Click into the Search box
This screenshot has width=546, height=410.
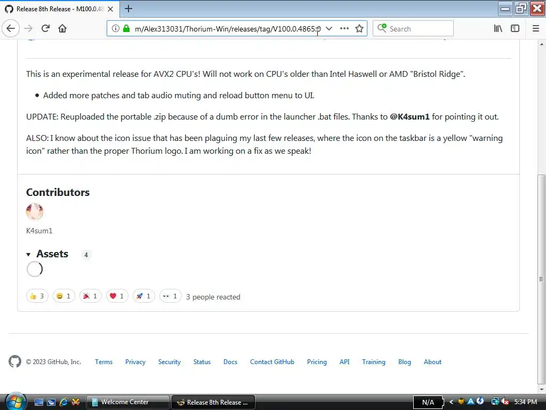tap(413, 29)
